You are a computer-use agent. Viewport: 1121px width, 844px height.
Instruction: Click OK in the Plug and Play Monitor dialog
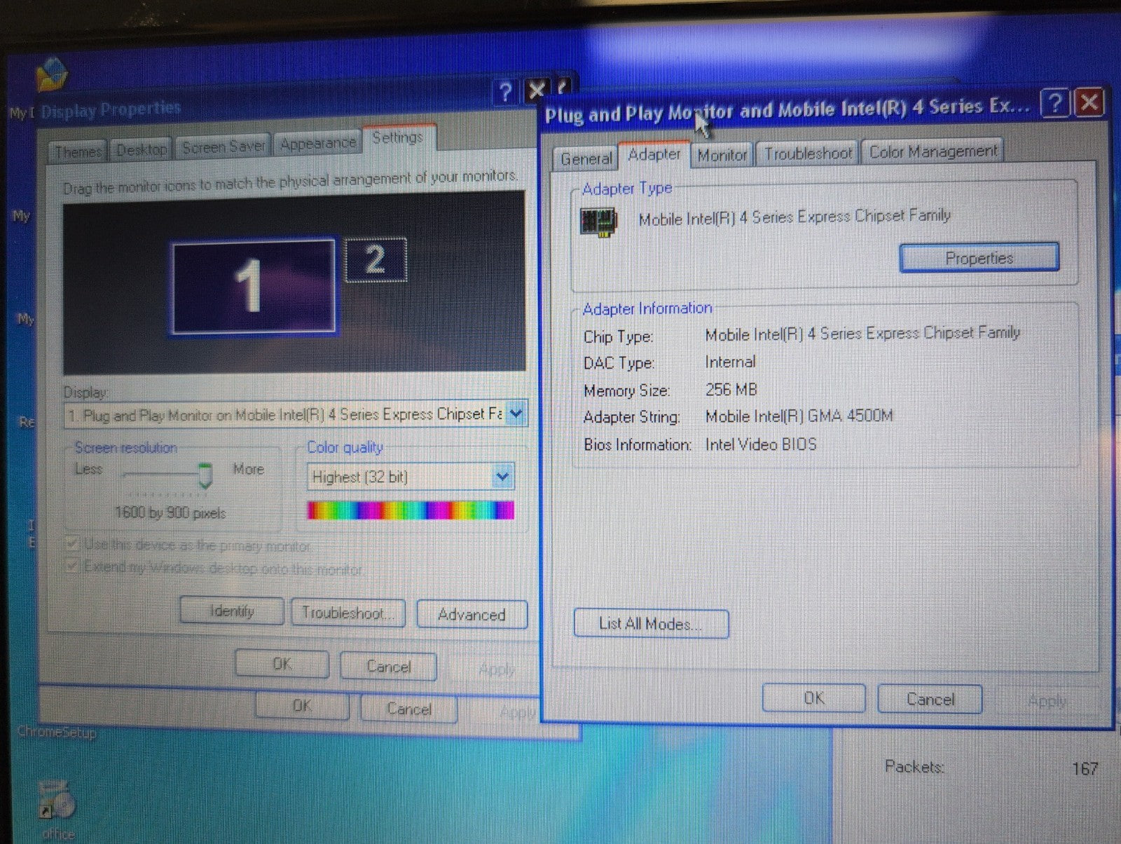[813, 698]
